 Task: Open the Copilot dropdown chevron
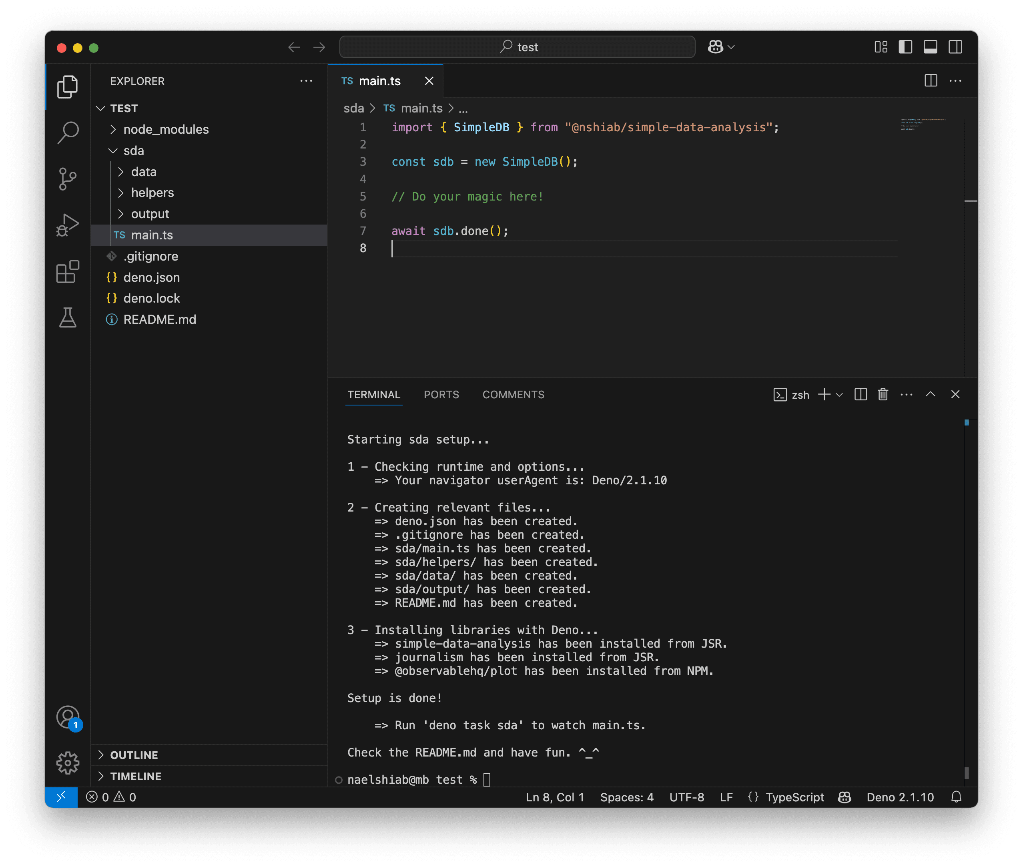[x=731, y=47]
